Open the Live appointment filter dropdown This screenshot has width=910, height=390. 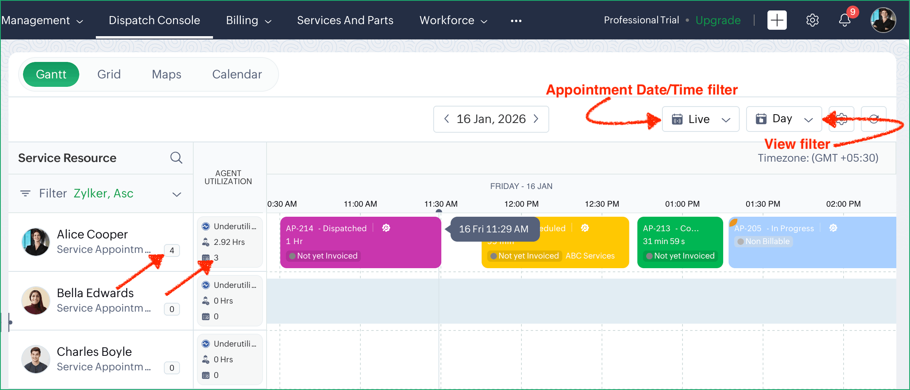[x=701, y=119]
